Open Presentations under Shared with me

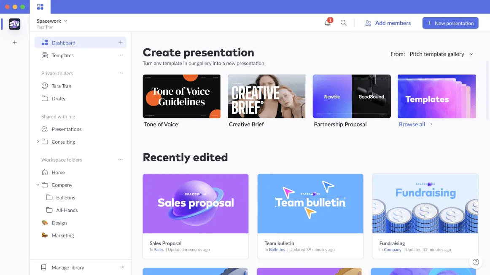[x=66, y=129]
